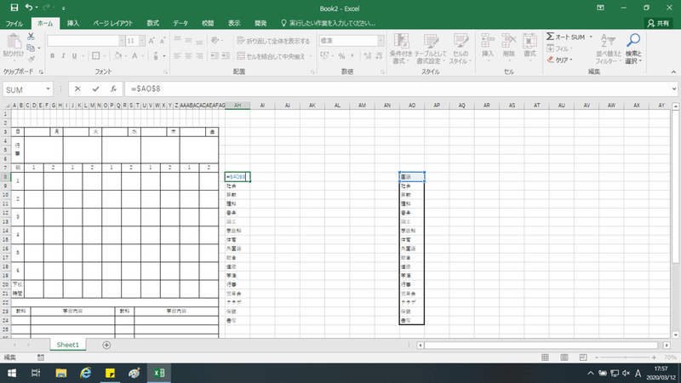Open Merge and Center dropdown arrow
The height and width of the screenshot is (383, 681).
pos(311,56)
